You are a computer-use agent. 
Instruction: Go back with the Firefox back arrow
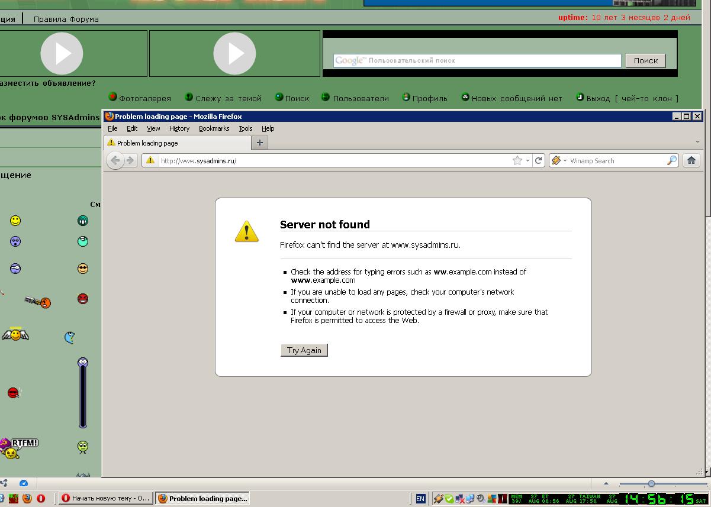[115, 160]
